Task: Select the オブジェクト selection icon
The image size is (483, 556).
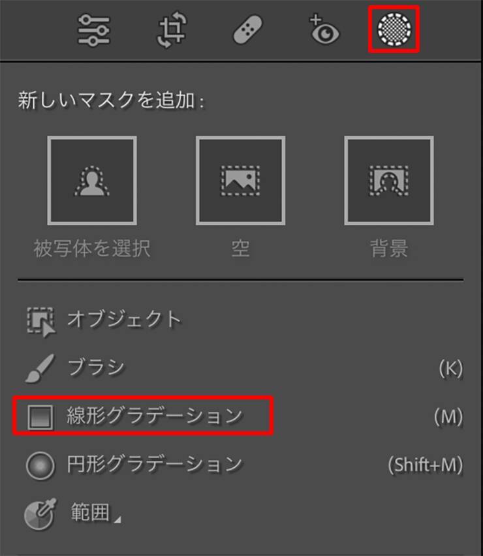Action: coord(41,322)
